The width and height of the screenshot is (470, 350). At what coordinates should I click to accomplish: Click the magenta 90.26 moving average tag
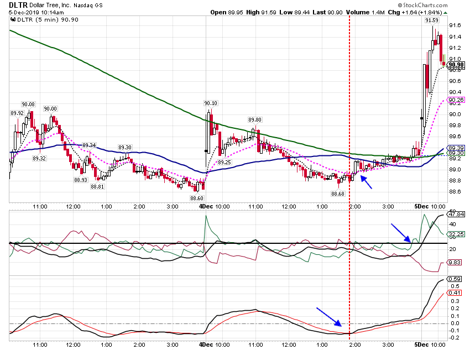[x=456, y=100]
